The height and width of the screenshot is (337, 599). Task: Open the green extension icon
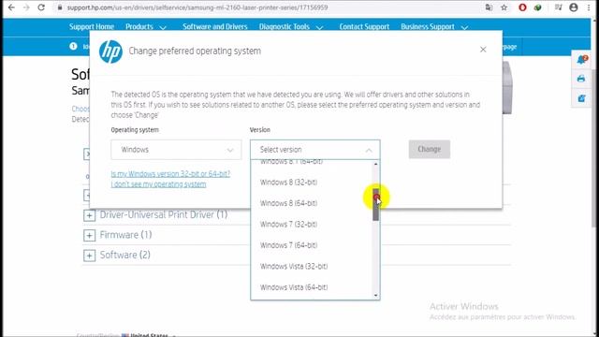click(537, 7)
